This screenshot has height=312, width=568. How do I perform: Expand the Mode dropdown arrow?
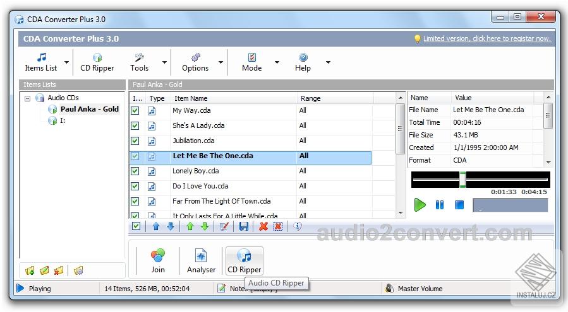(x=277, y=62)
